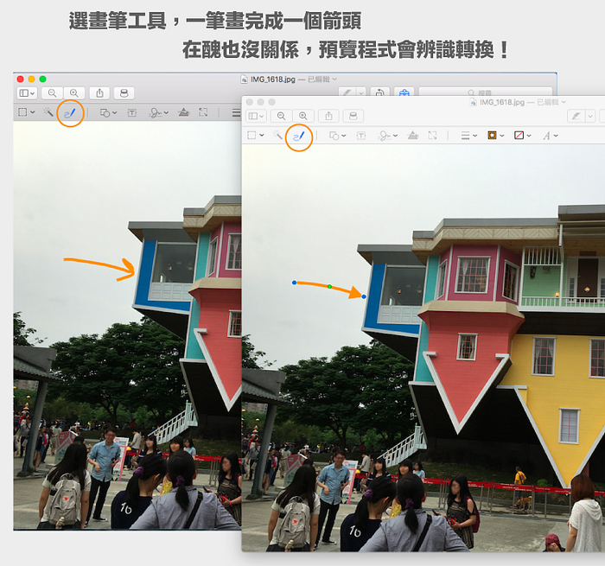The width and height of the screenshot is (605, 566).
Task: Zoom out in the front window
Action: (x=281, y=116)
